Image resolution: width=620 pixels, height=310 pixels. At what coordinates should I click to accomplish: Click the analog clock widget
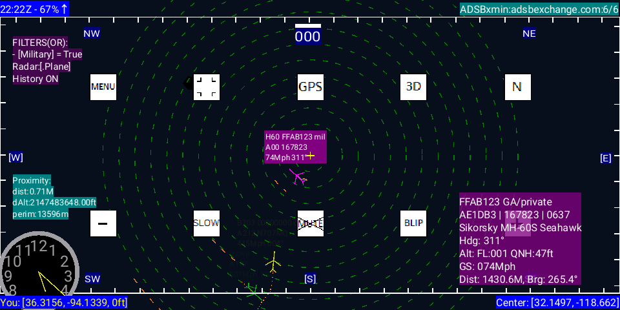click(x=39, y=266)
